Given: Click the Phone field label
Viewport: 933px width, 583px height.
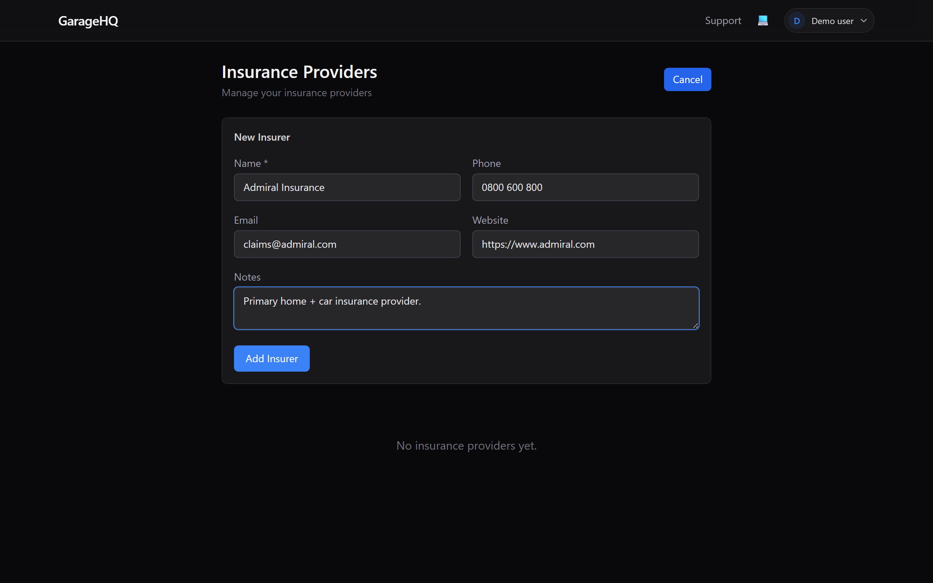Looking at the screenshot, I should 486,163.
